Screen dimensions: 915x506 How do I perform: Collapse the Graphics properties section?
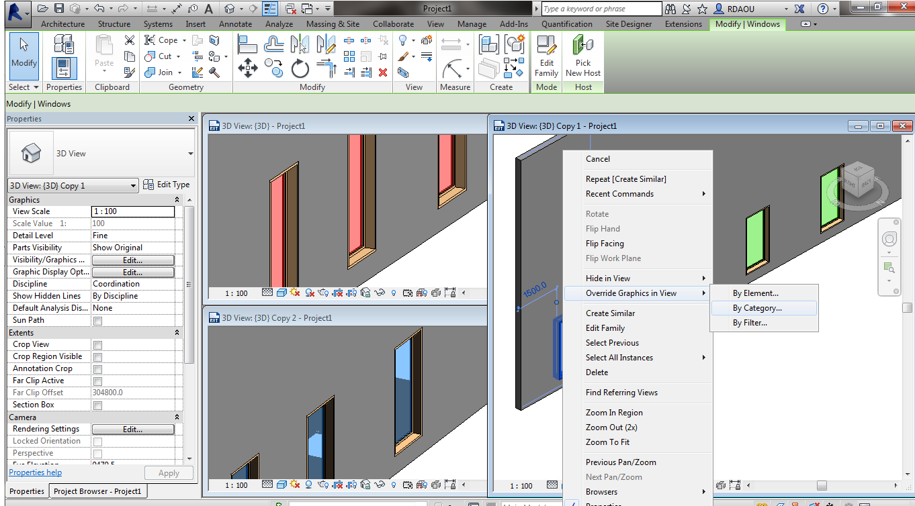point(177,200)
